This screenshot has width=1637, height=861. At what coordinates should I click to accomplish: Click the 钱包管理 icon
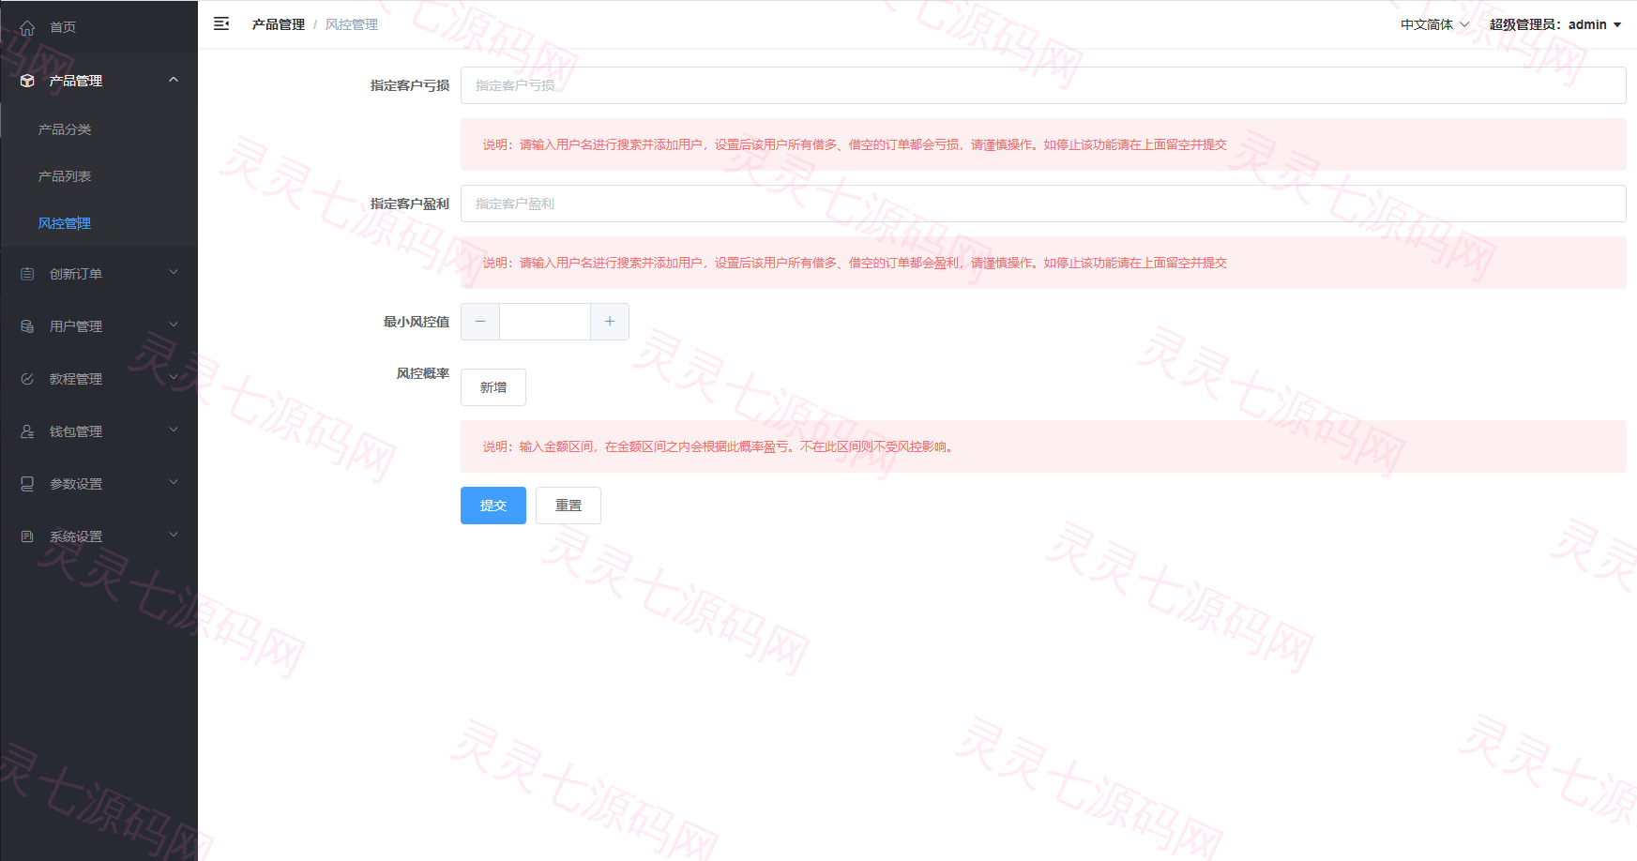click(27, 431)
